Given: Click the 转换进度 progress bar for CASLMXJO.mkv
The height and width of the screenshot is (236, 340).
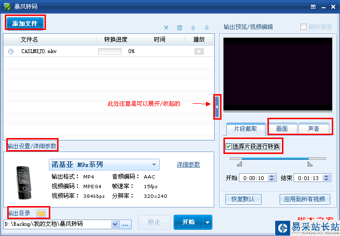Looking at the screenshot, I should point(110,51).
